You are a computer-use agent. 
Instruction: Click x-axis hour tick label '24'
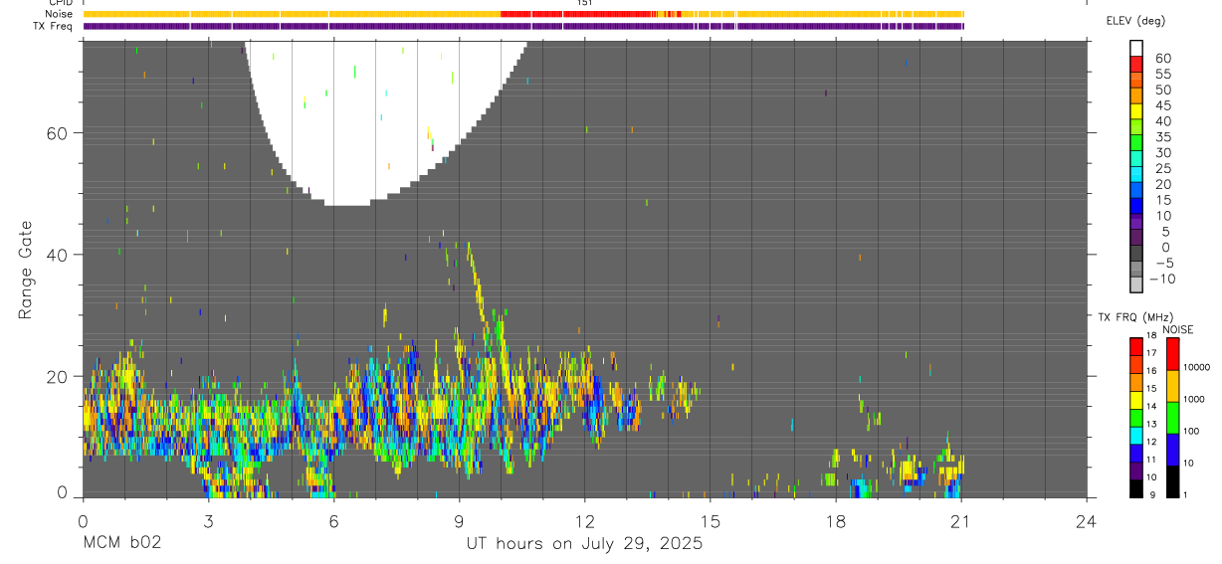pyautogui.click(x=1086, y=520)
